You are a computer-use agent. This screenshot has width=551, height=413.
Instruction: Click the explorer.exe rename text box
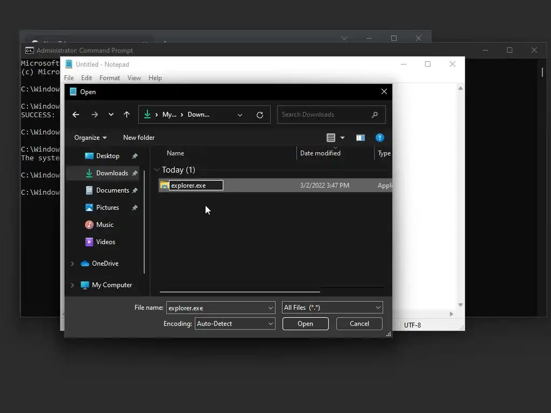pyautogui.click(x=196, y=186)
